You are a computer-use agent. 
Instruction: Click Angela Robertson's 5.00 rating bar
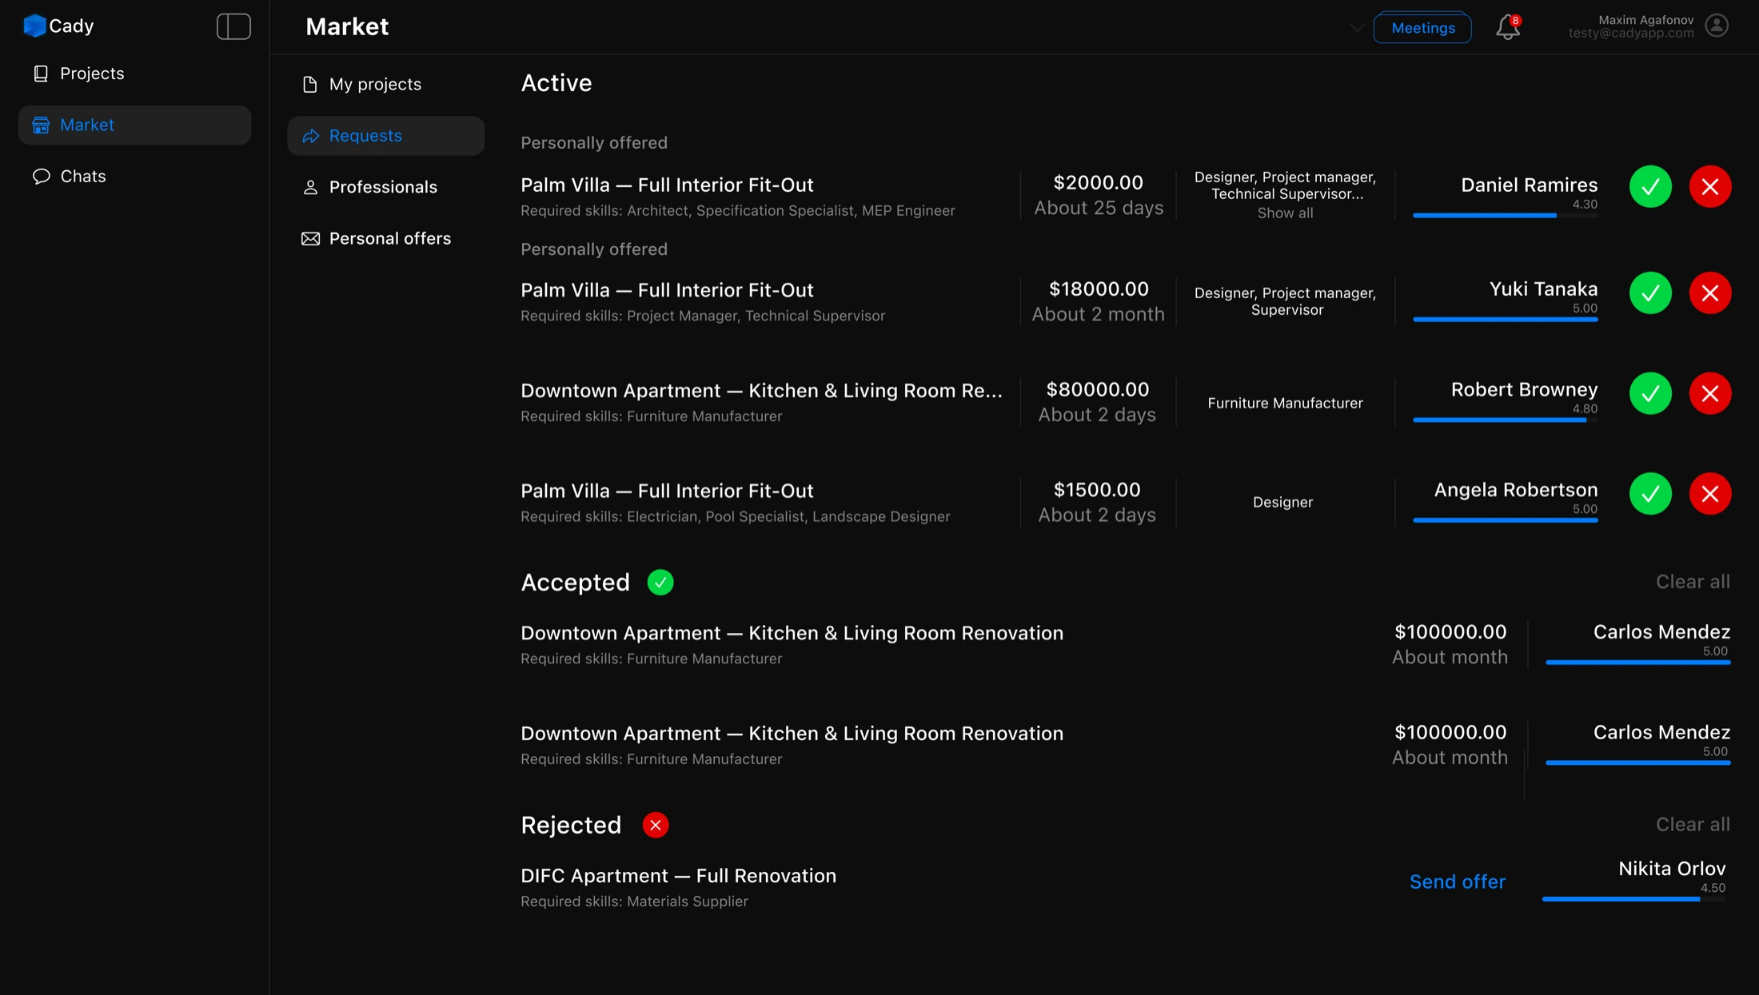click(1505, 519)
